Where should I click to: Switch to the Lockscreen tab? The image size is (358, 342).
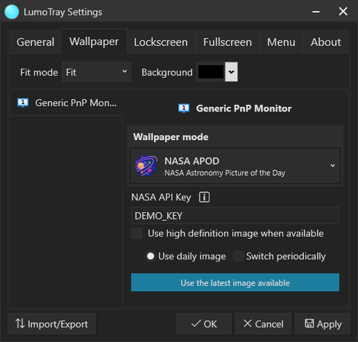click(161, 42)
